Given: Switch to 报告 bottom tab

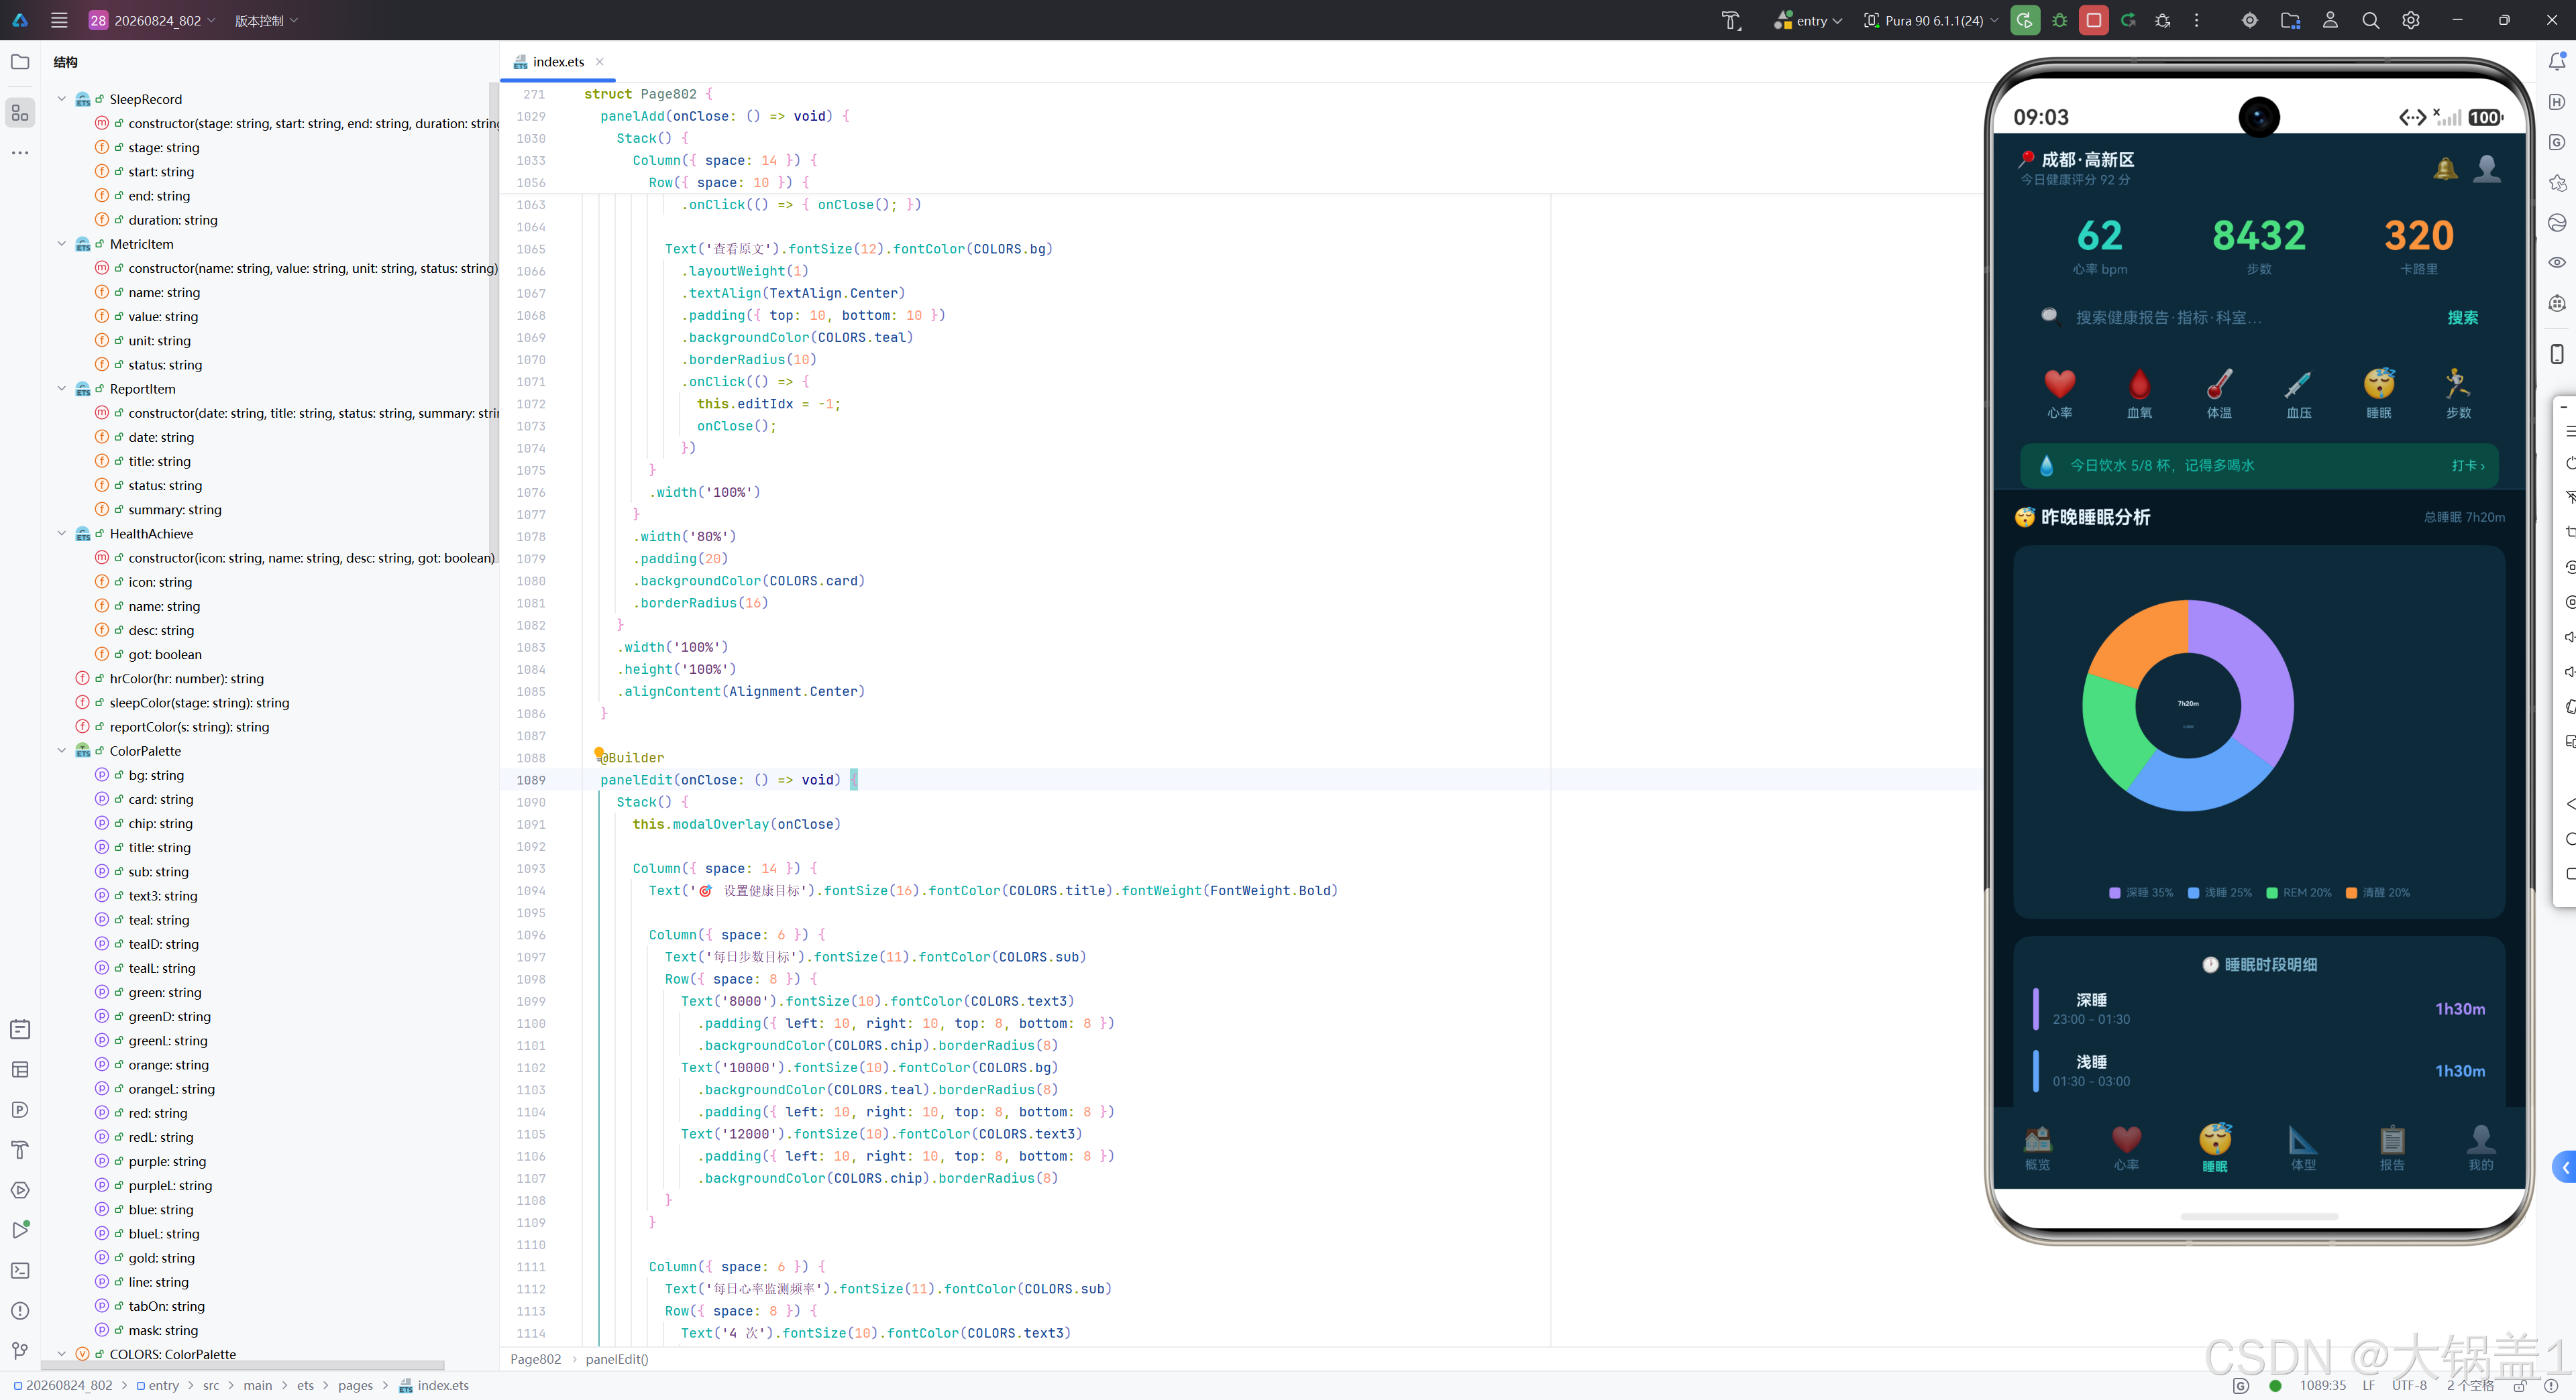Looking at the screenshot, I should pos(2392,1148).
